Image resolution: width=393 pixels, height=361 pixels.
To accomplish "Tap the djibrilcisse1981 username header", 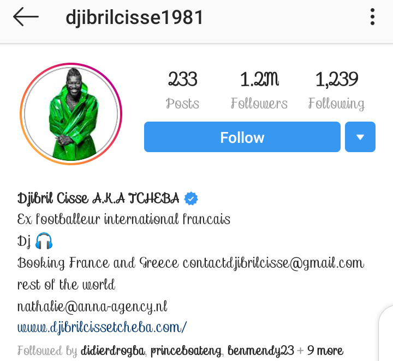I will (x=134, y=17).
